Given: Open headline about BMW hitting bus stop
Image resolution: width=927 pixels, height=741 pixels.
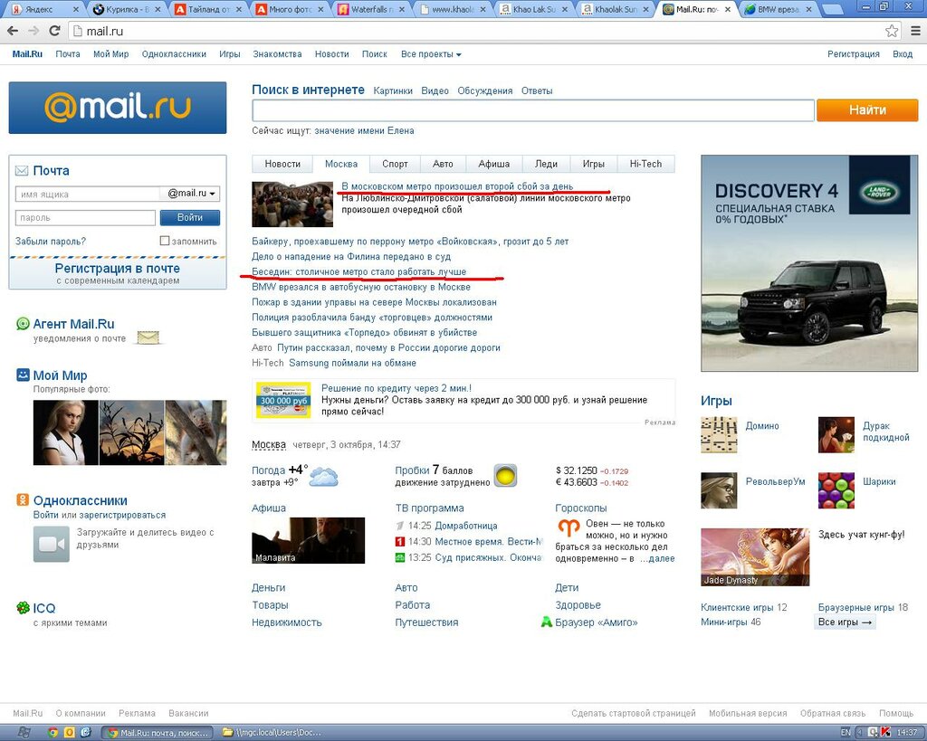Looking at the screenshot, I should [x=361, y=287].
